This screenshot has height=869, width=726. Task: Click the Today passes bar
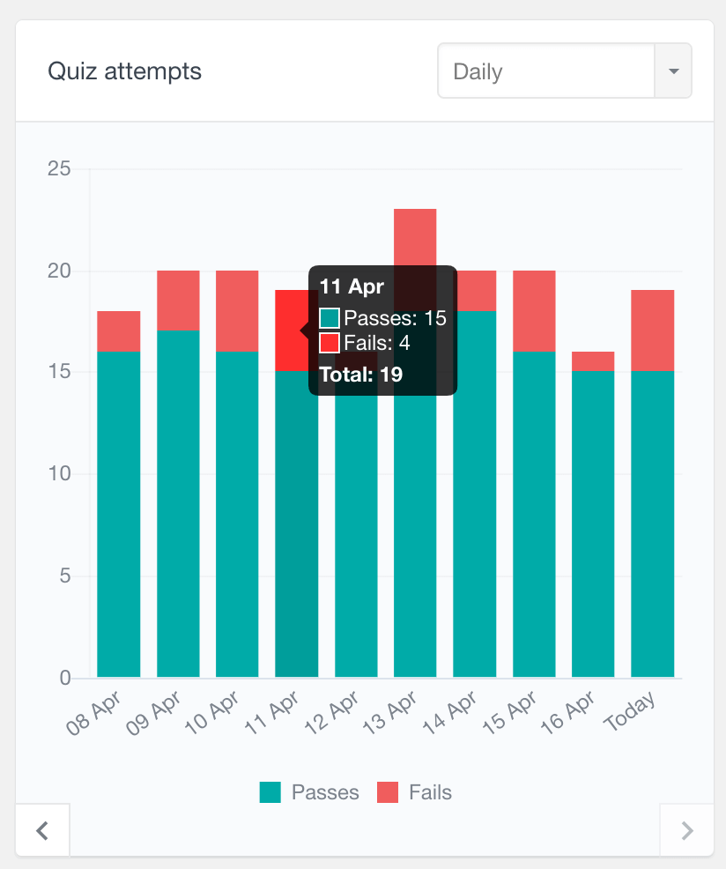pyautogui.click(x=652, y=524)
